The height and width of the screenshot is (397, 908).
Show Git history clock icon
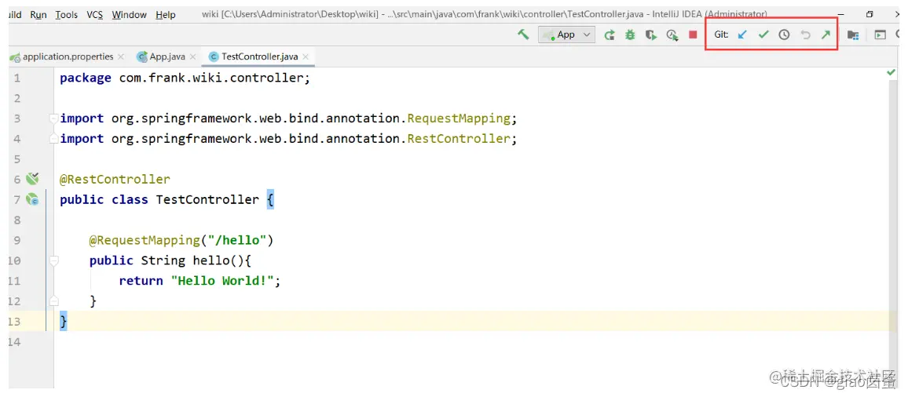783,35
